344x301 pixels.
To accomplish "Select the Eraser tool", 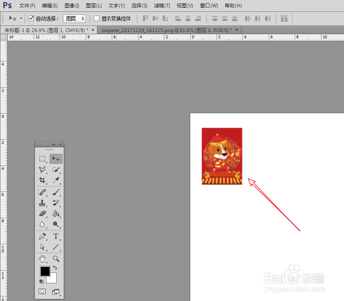I will coord(42,213).
